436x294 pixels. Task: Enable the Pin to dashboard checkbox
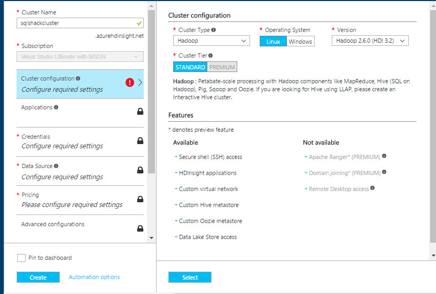pyautogui.click(x=21, y=258)
